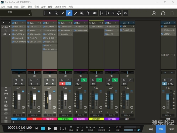Open mixer wrench settings
Viewport: 177px width, 133px height.
6,31
